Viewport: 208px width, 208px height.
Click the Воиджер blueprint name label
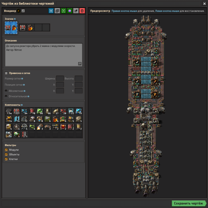10,11
